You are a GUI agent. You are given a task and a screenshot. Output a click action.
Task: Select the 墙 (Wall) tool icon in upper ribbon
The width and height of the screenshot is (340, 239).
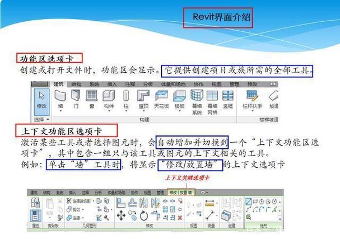pyautogui.click(x=60, y=96)
